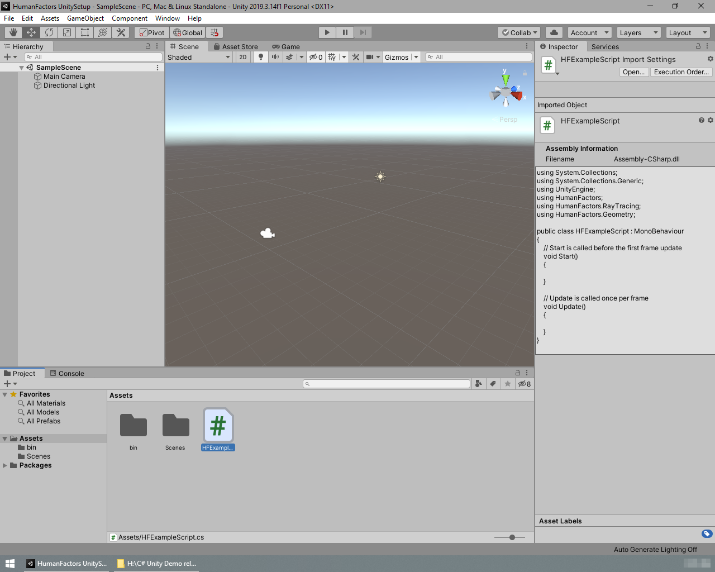Screen dimensions: 715x572
Task: Toggle scene lighting bulb icon
Action: tap(260, 57)
